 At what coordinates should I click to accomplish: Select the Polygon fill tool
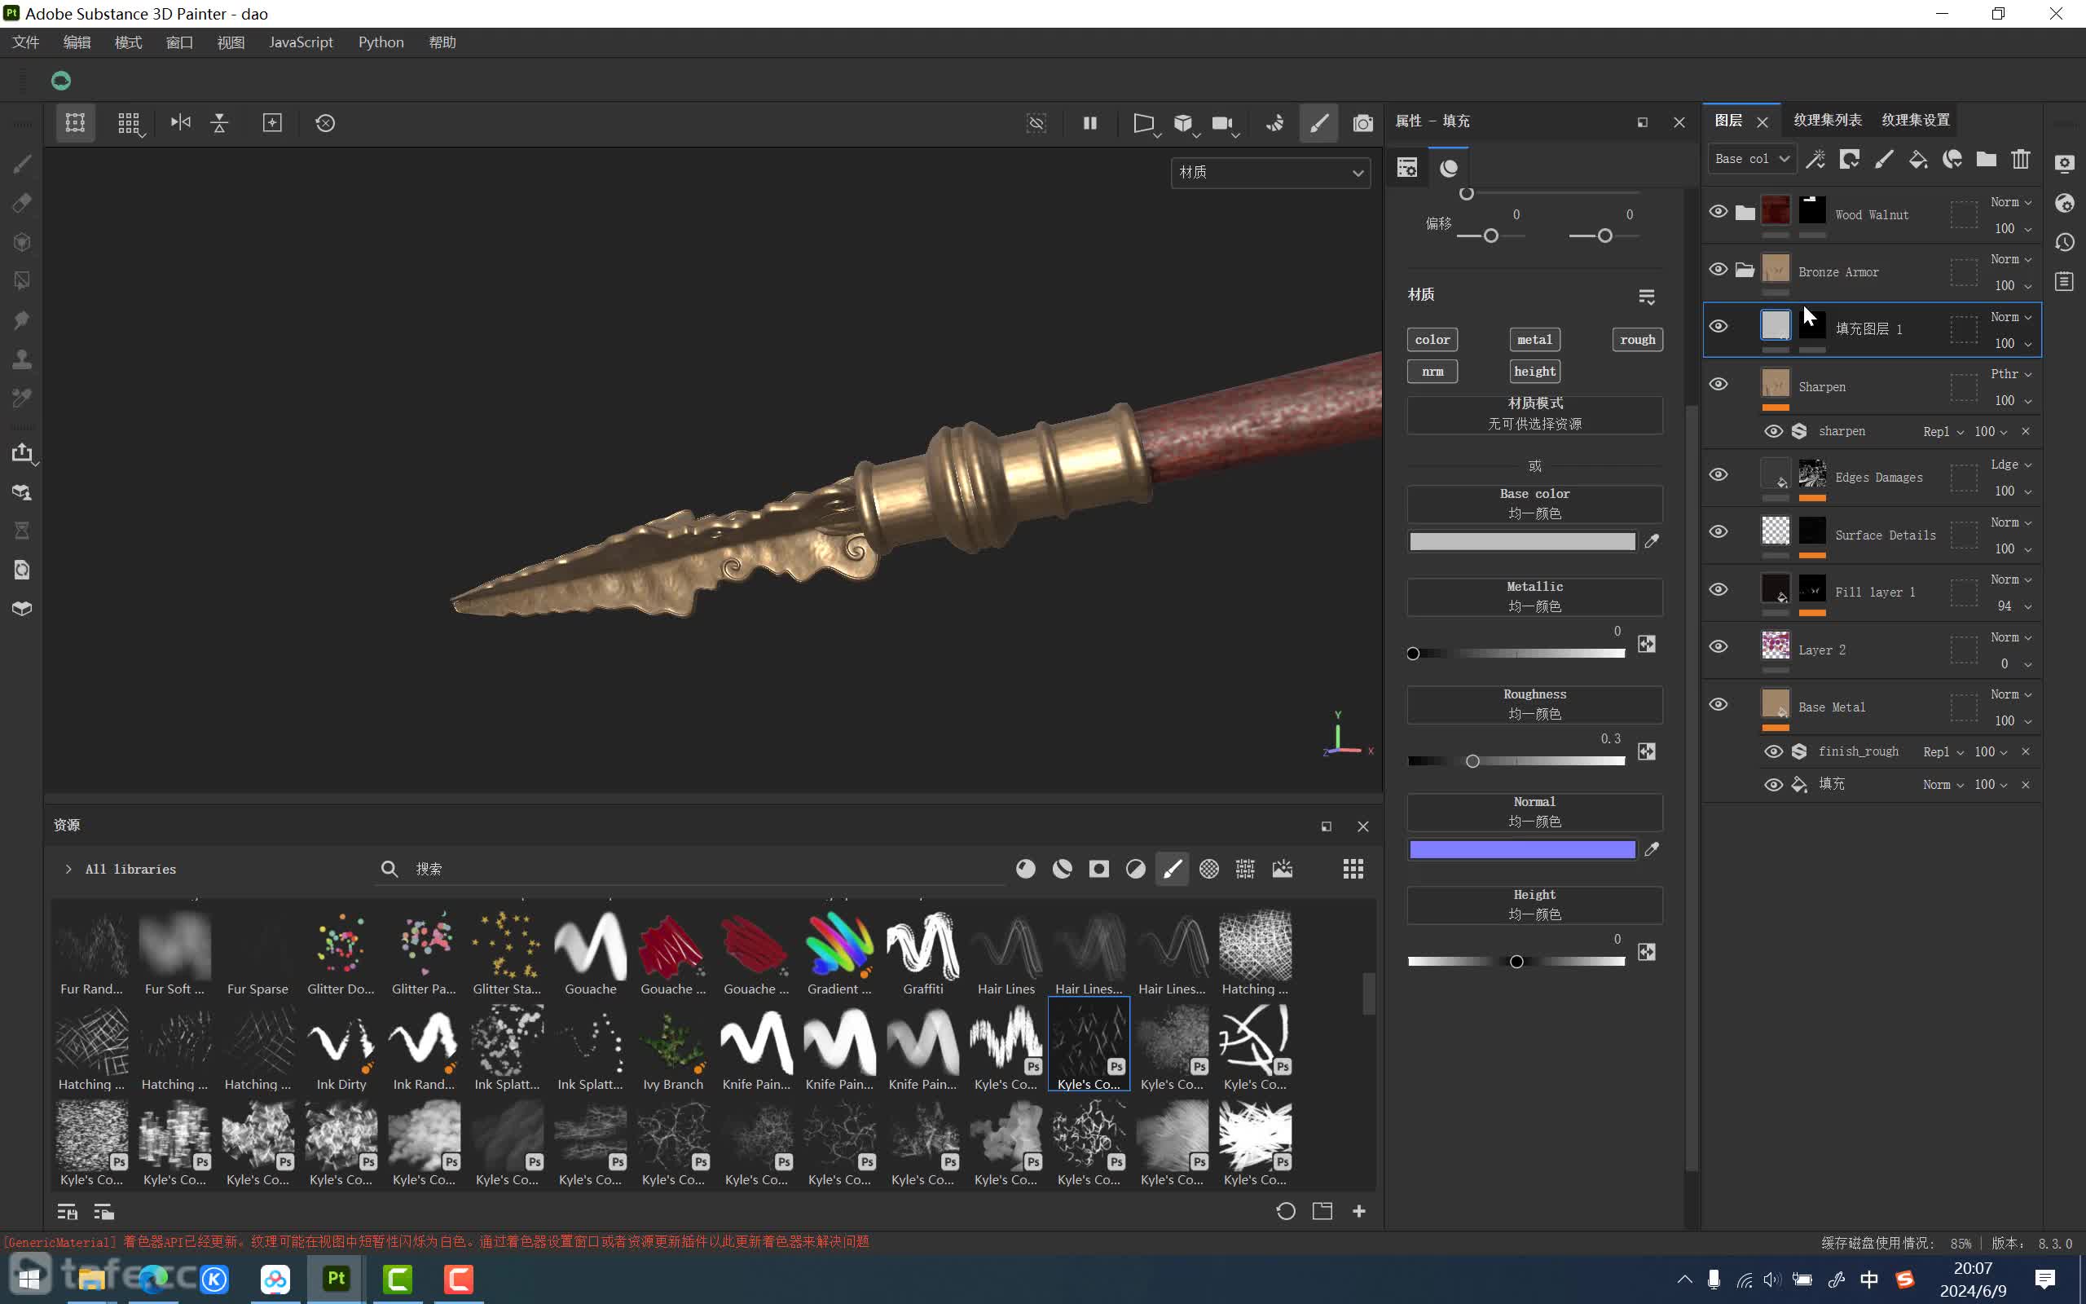point(23,281)
